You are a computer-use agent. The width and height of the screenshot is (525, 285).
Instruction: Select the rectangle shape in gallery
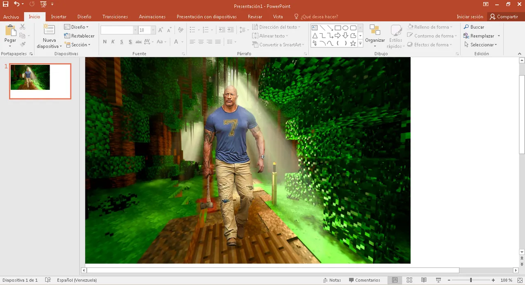[338, 28]
